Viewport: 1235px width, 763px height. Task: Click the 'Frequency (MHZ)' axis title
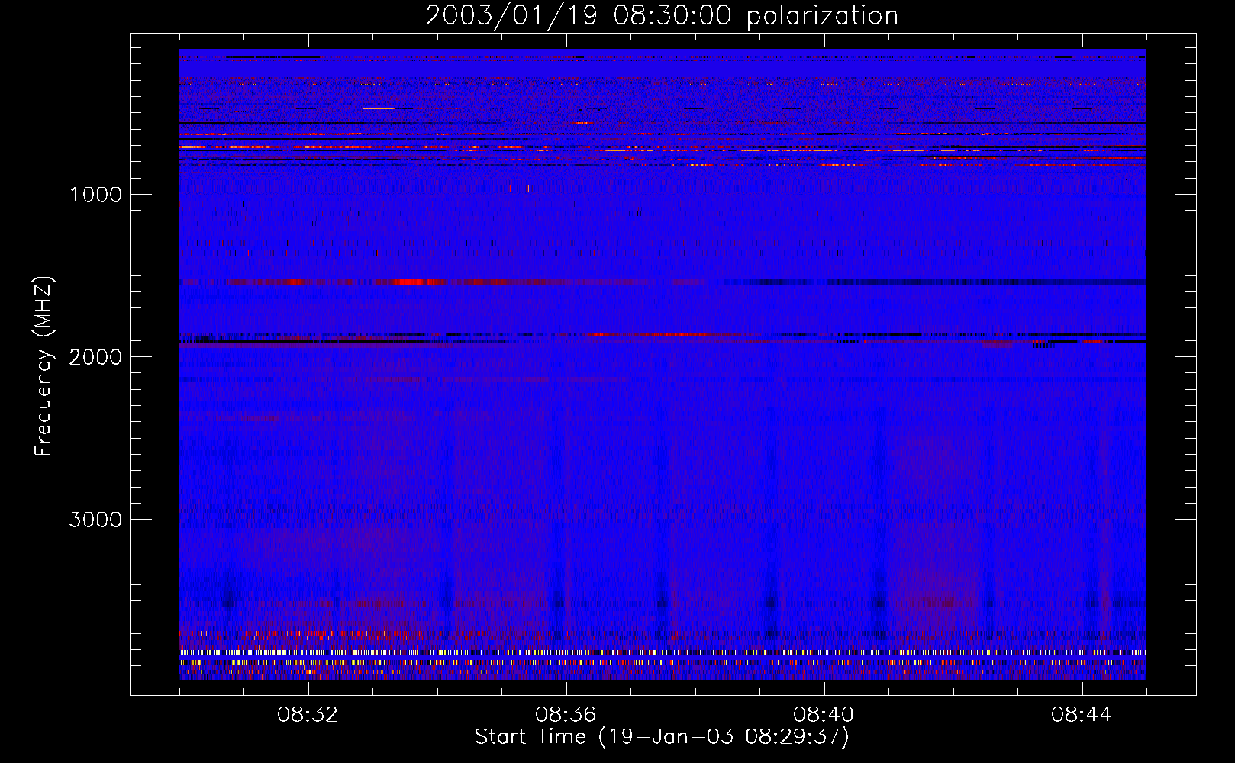pyautogui.click(x=44, y=366)
